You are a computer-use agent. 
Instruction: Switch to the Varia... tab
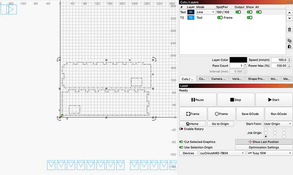pyautogui.click(x=237, y=79)
